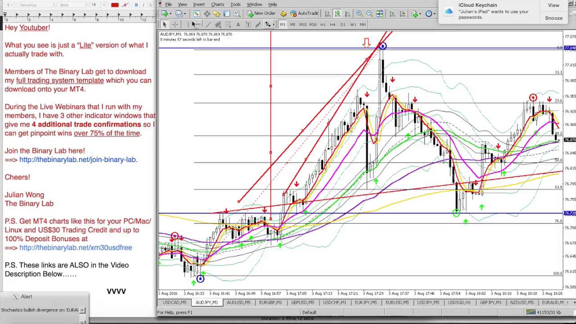The width and height of the screenshot is (576, 324).
Task: Switch to NZDUSD,M5 chart tab
Action: pyautogui.click(x=522, y=302)
